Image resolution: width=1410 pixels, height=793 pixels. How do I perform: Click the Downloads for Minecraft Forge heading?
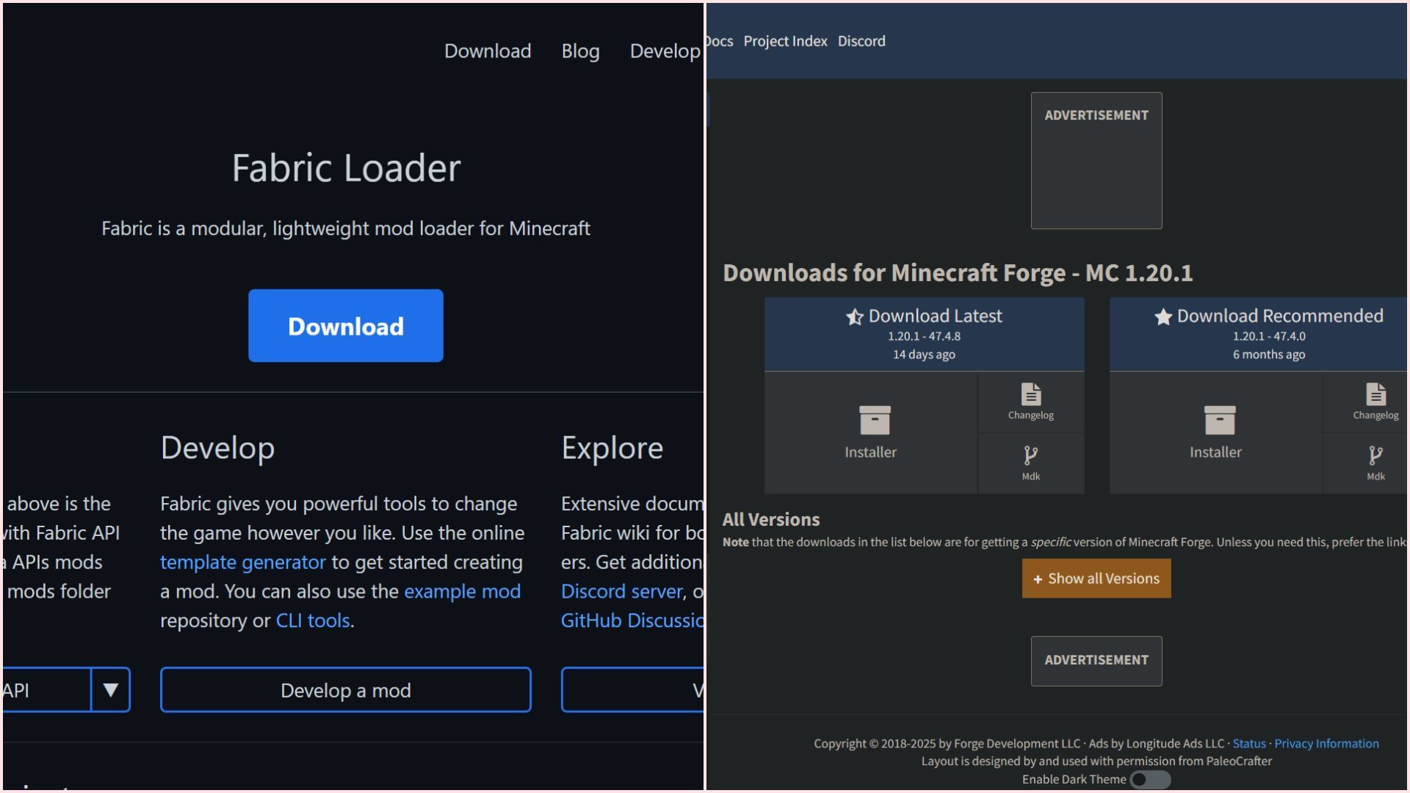tap(958, 273)
